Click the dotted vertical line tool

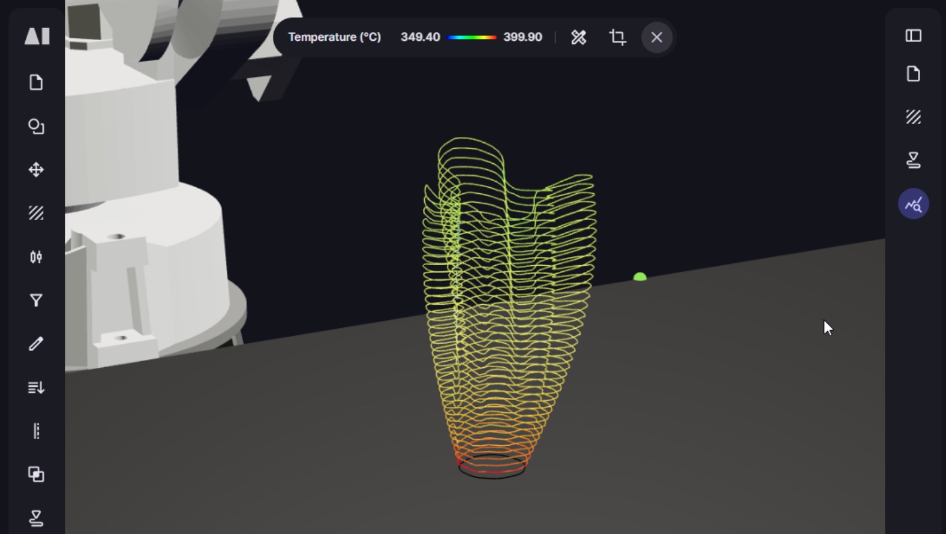(36, 431)
